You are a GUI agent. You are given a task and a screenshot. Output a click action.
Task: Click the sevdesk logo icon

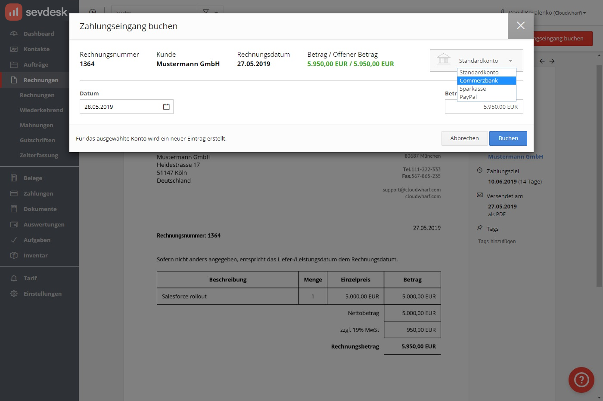point(13,12)
